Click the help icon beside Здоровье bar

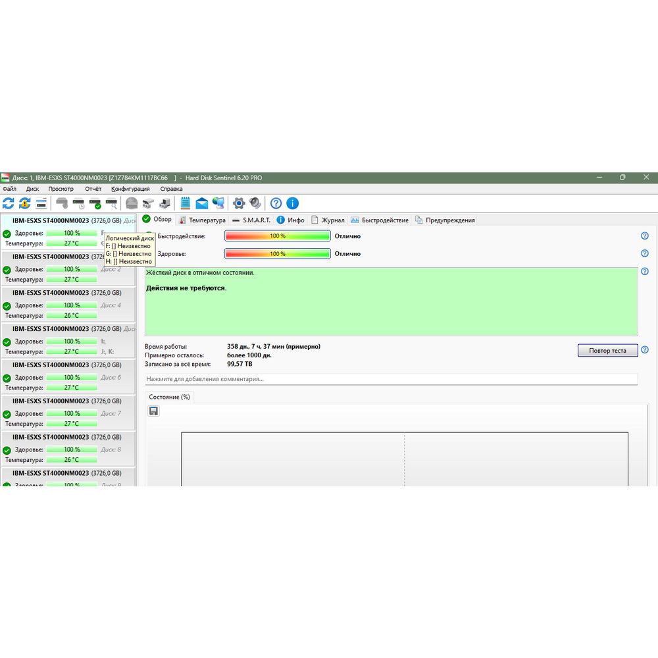click(x=645, y=253)
